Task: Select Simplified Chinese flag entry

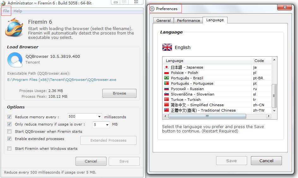Action: pyautogui.click(x=167, y=105)
